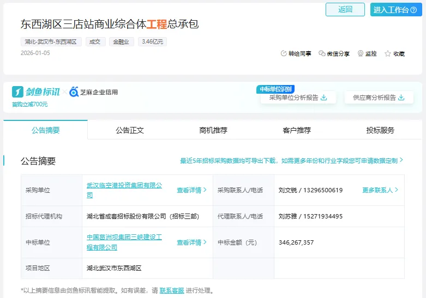This screenshot has height=298, width=426.
Task: Download the 采购单位分析报告 report
Action: click(x=293, y=98)
